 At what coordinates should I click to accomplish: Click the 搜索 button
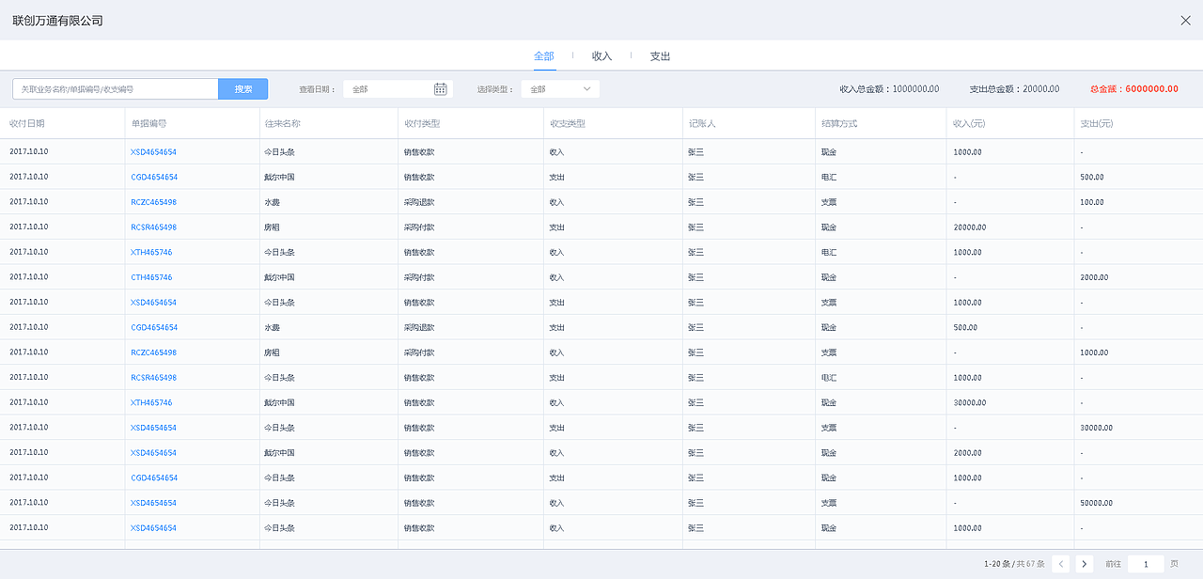[x=243, y=89]
